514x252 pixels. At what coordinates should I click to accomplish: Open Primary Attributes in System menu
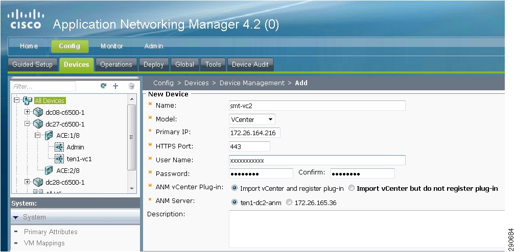pyautogui.click(x=51, y=232)
